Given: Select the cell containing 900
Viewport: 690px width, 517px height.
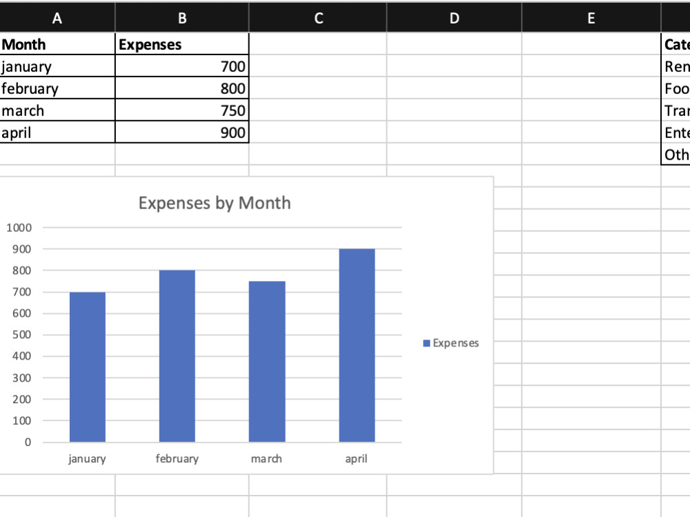Looking at the screenshot, I should [x=181, y=132].
